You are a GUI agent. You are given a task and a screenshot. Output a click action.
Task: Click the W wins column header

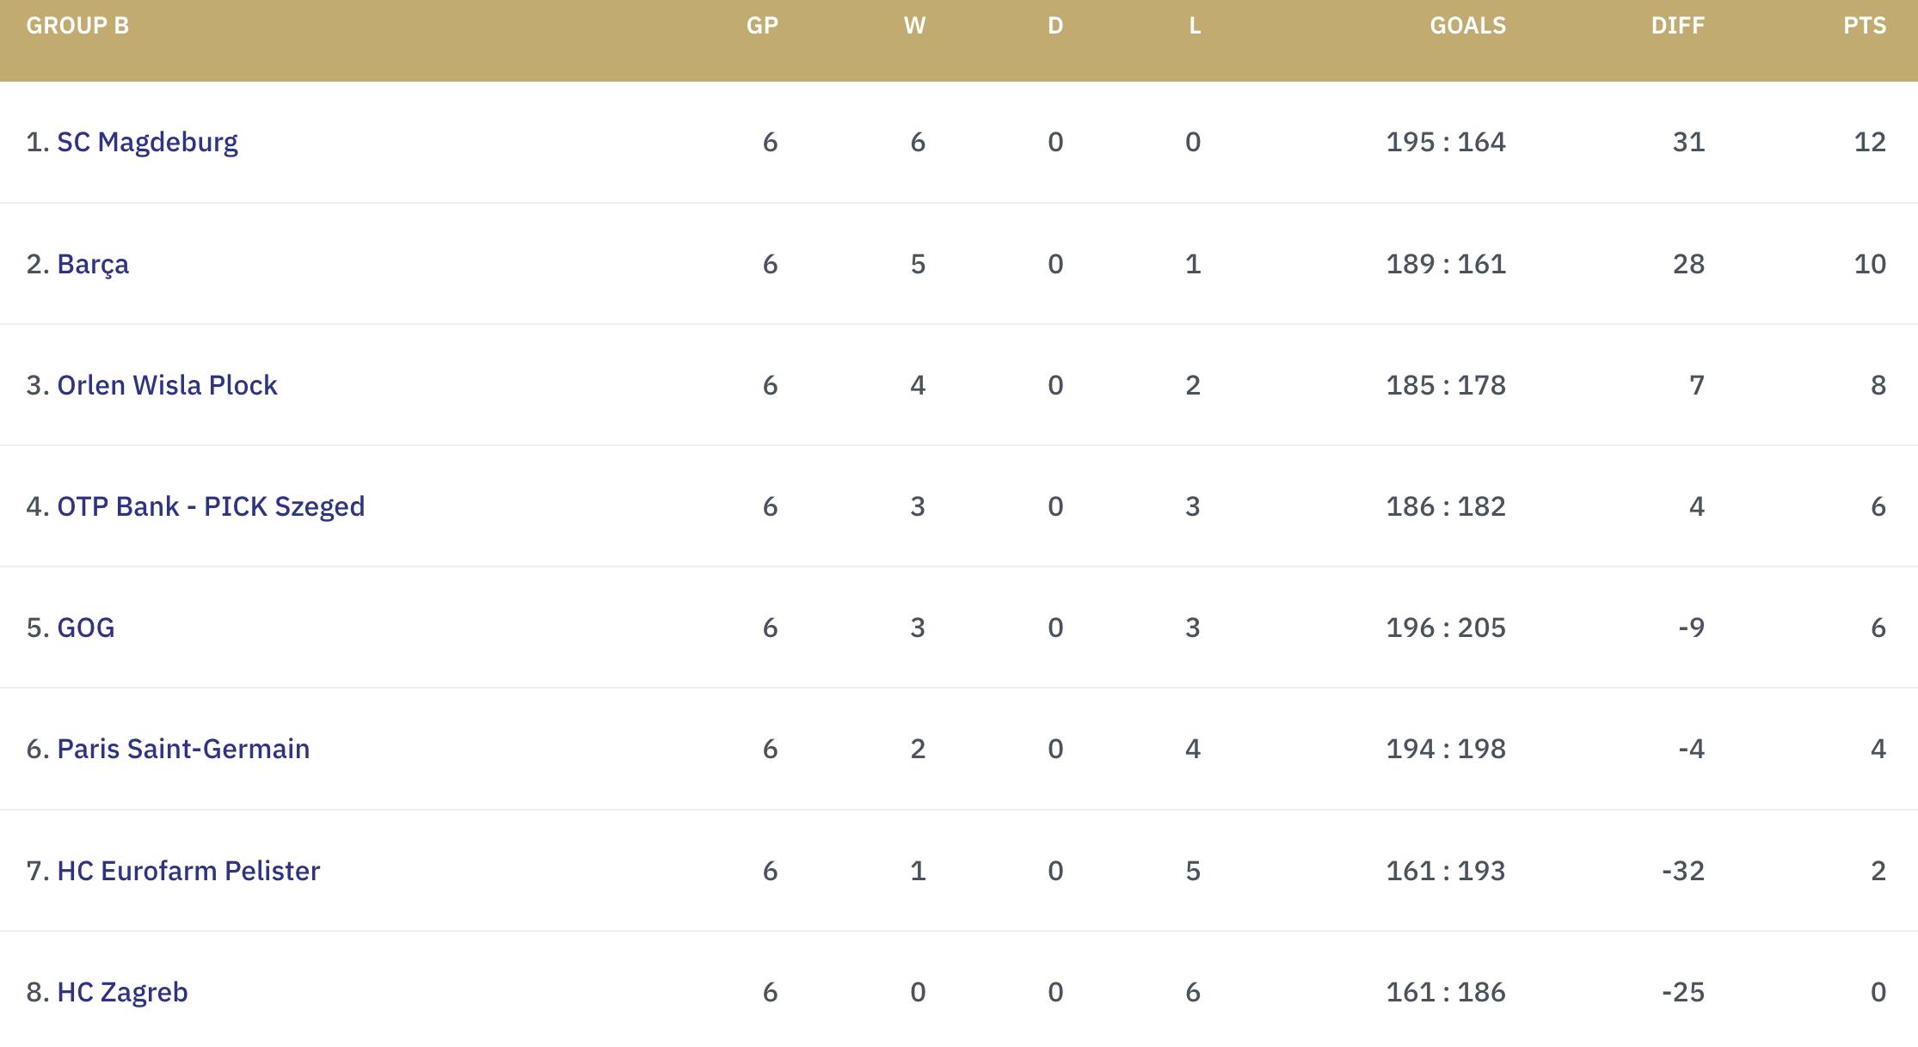click(914, 26)
